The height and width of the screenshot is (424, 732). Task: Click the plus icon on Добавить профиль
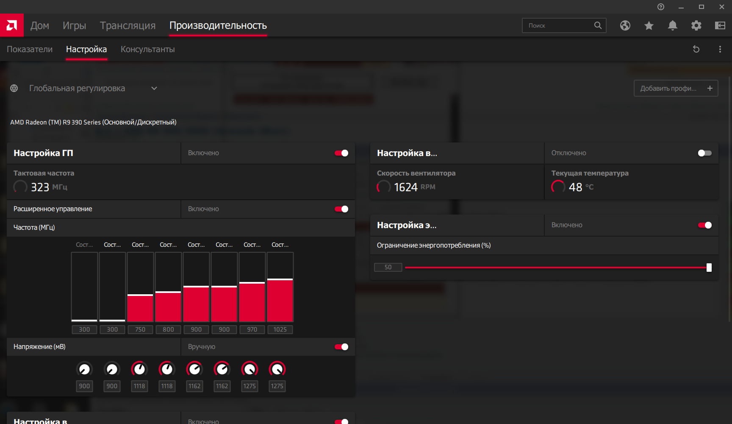[710, 88]
